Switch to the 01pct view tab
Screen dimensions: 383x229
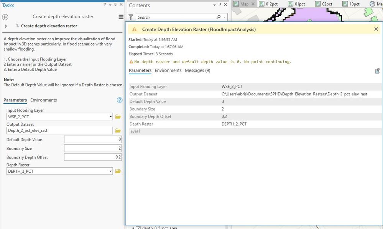tap(296, 4)
